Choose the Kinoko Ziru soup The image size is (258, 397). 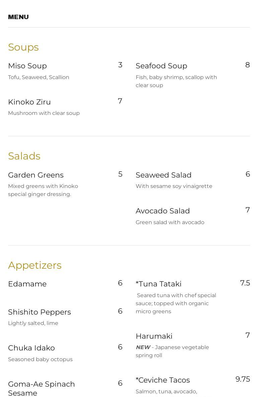(x=29, y=102)
